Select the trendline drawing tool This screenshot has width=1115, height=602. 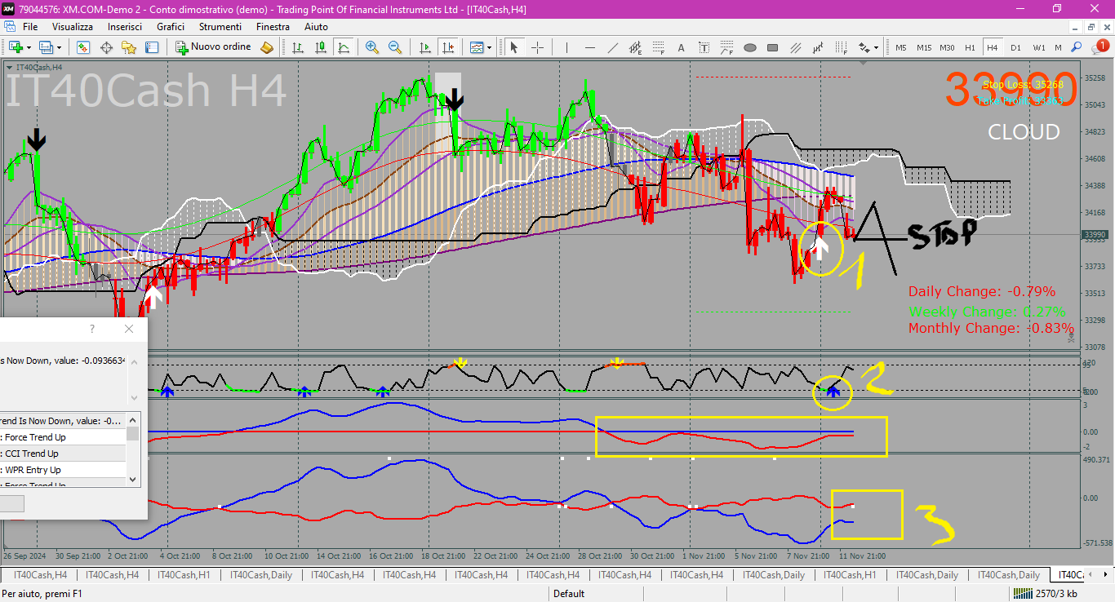coord(613,47)
